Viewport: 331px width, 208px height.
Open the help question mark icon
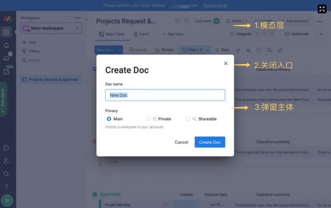pos(6,187)
